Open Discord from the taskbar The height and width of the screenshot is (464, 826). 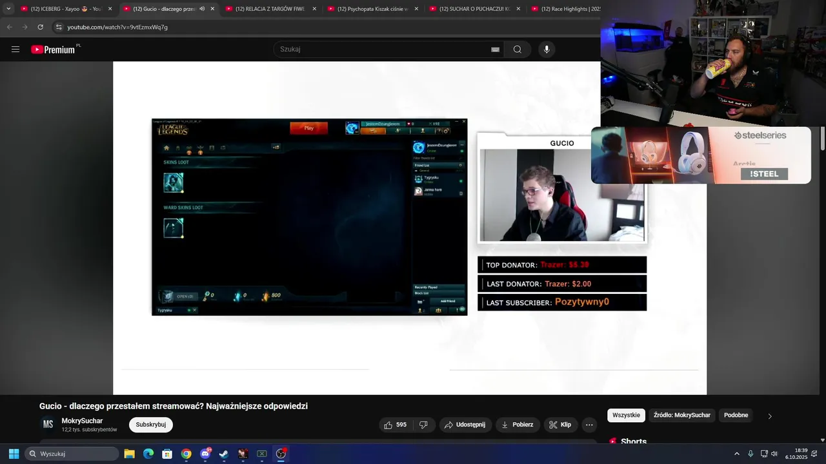pyautogui.click(x=205, y=454)
